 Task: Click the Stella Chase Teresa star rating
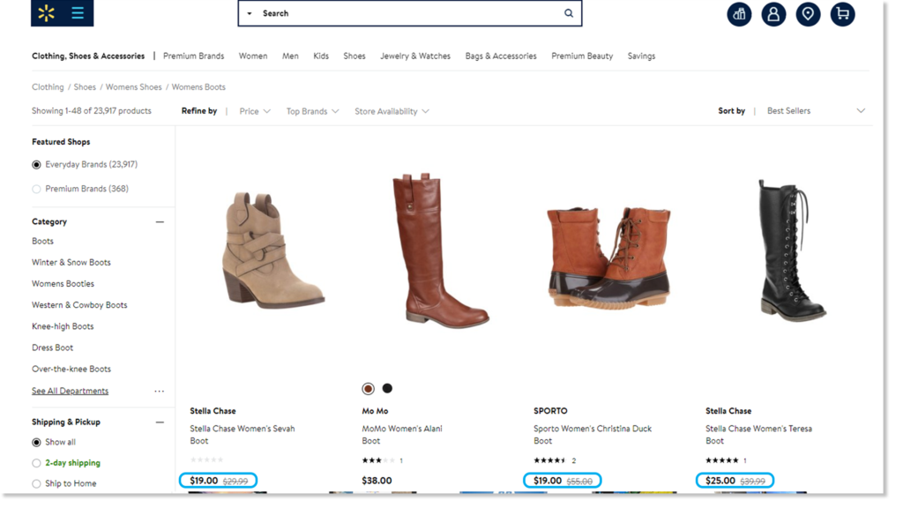pyautogui.click(x=722, y=460)
